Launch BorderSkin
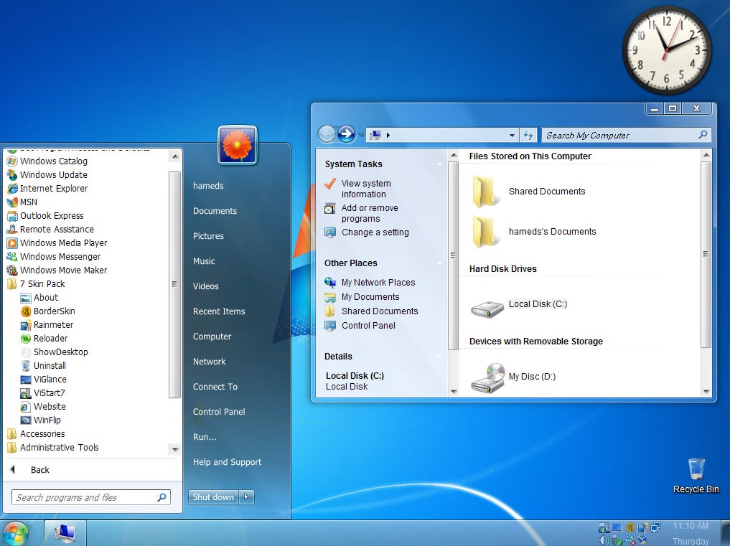730x546 pixels. point(47,311)
